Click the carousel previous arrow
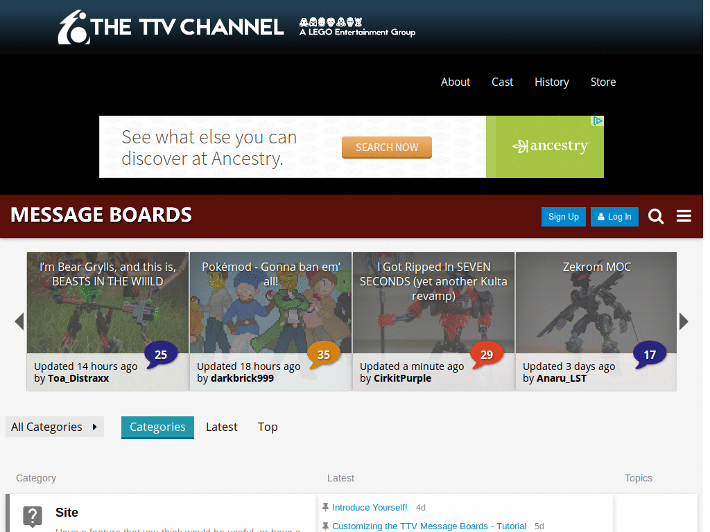This screenshot has height=532, width=710. (x=19, y=321)
